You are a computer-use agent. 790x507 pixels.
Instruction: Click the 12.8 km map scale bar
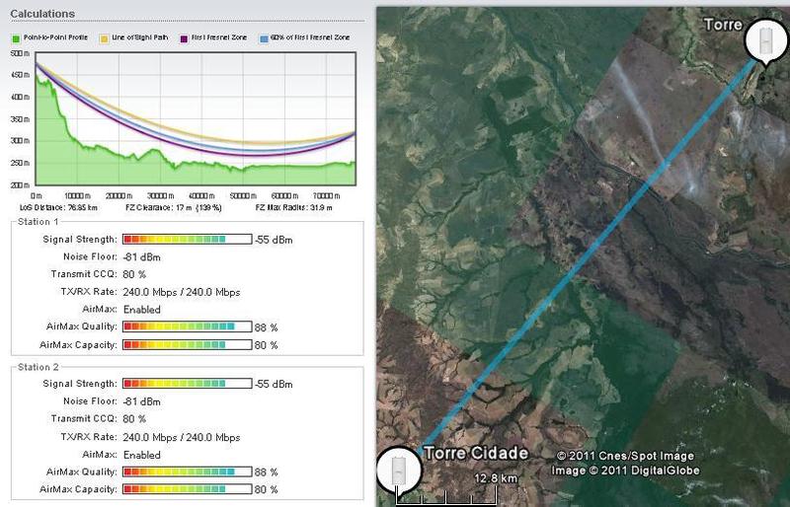click(x=446, y=497)
